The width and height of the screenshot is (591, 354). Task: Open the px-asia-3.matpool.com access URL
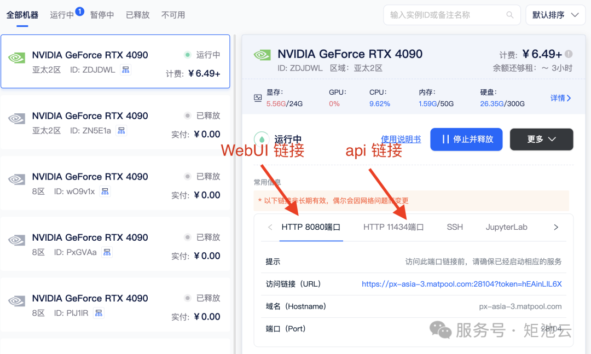[462, 284]
